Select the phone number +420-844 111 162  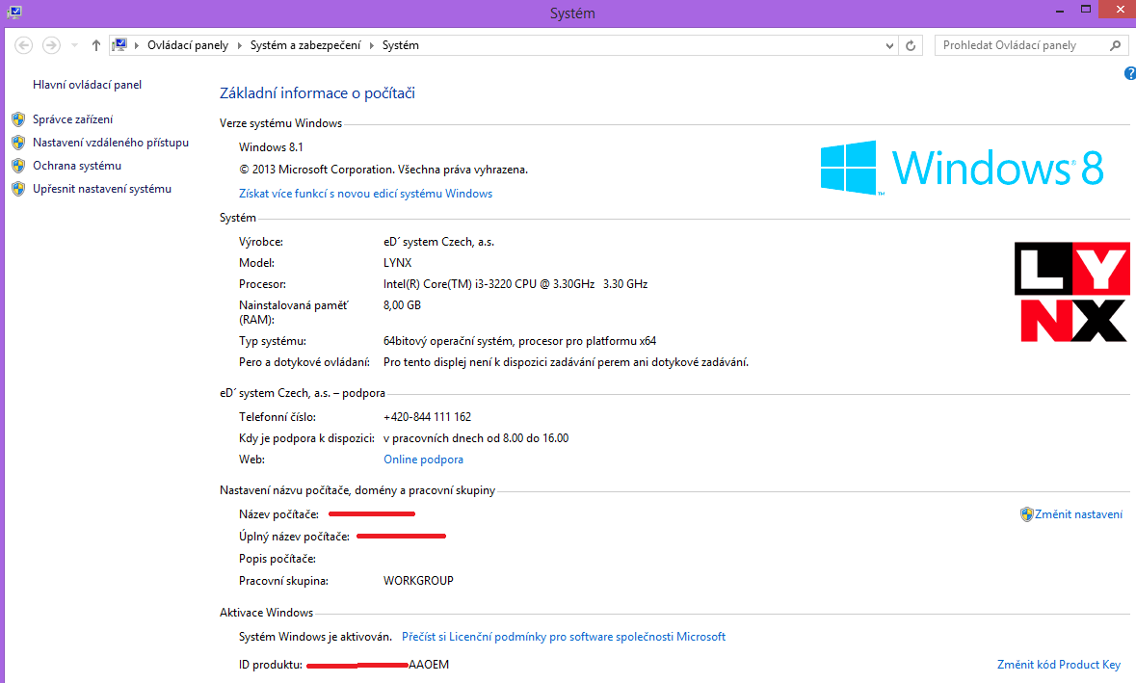click(428, 417)
